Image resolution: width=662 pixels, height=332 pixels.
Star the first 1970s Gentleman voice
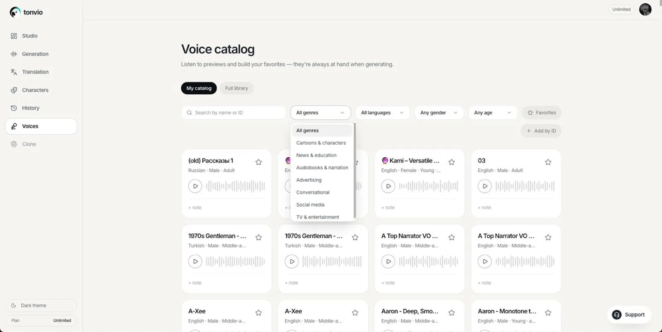coord(259,237)
